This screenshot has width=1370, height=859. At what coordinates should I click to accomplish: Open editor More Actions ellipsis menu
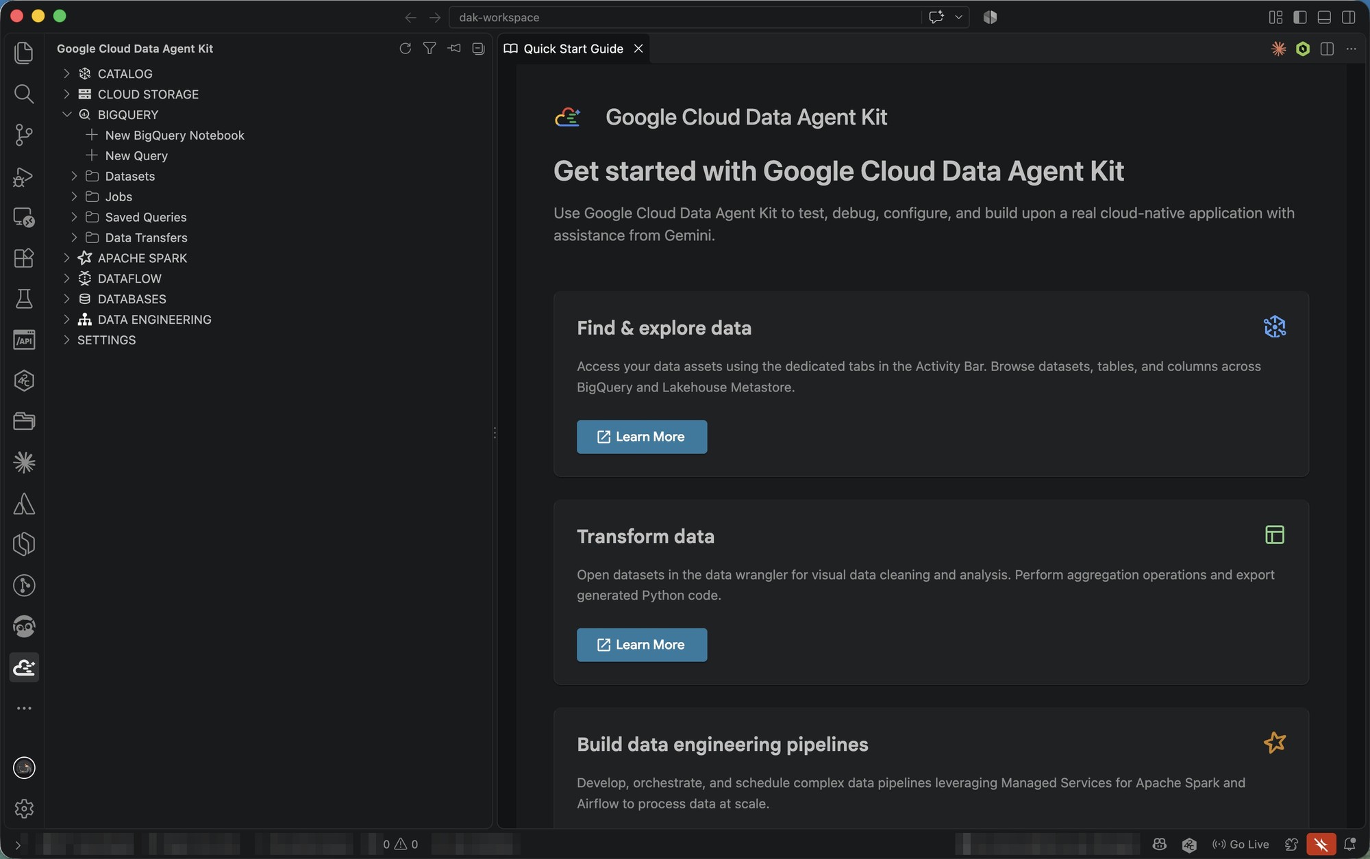pyautogui.click(x=1351, y=49)
